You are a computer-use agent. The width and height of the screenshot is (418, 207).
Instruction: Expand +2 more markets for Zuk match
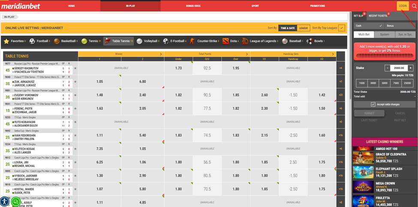point(341,81)
